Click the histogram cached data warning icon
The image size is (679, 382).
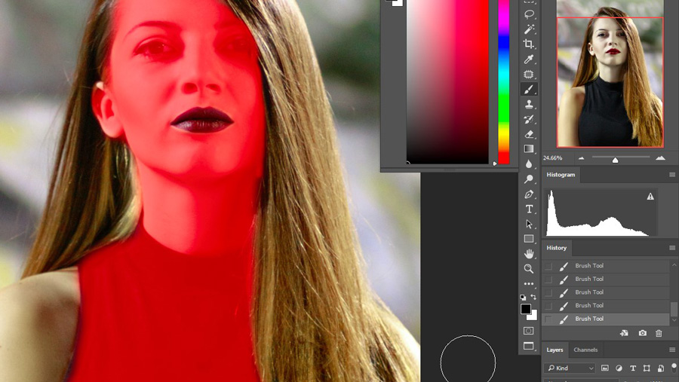pos(650,197)
